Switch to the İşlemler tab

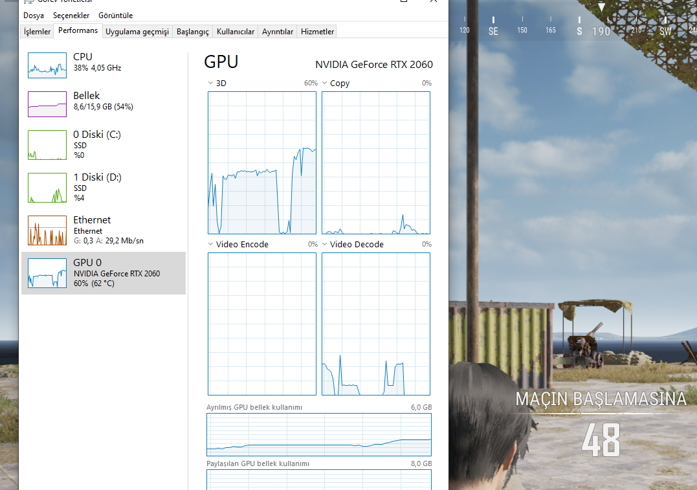tap(37, 32)
